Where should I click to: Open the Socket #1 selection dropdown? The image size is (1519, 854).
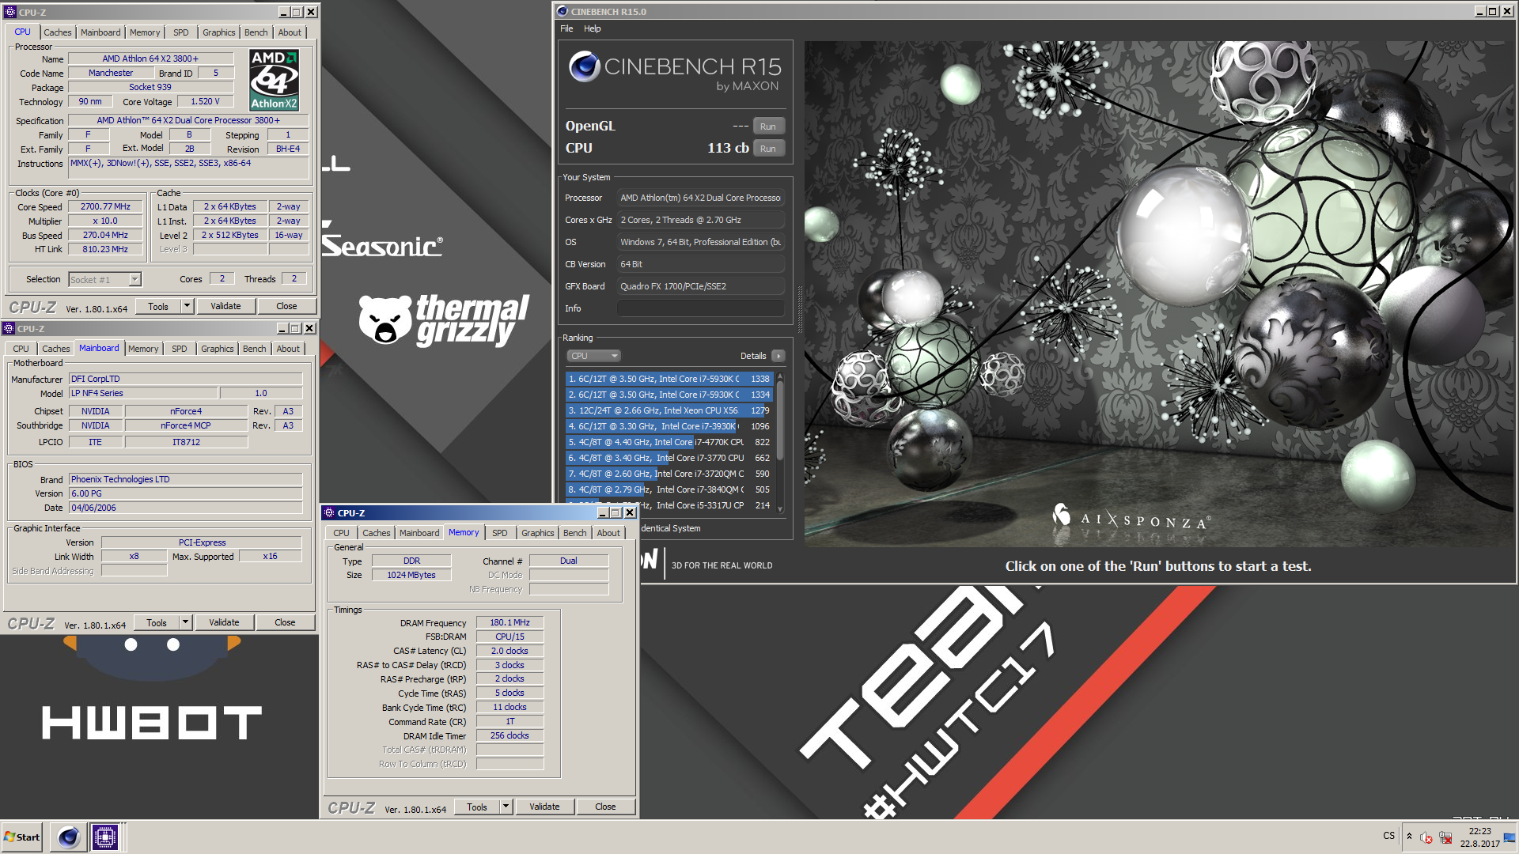click(134, 279)
